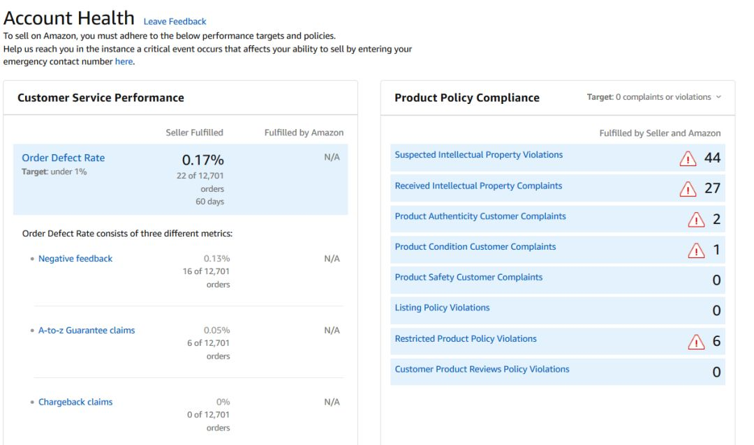754x445 pixels.
Task: Click warning triangle for Product Authenticity Customer Complaints
Action: 696,220
